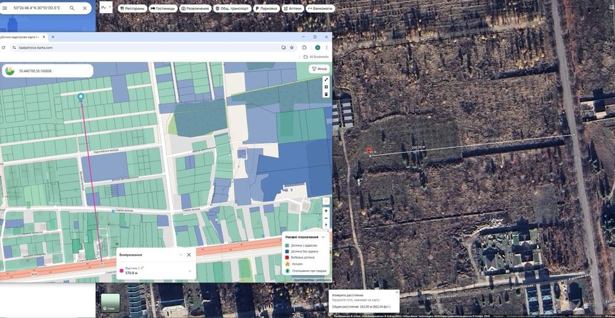Select the Общ. транспорт category chip

[x=232, y=8]
